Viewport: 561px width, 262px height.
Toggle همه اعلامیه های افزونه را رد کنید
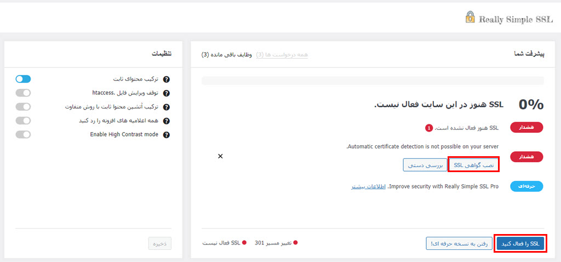(23, 121)
